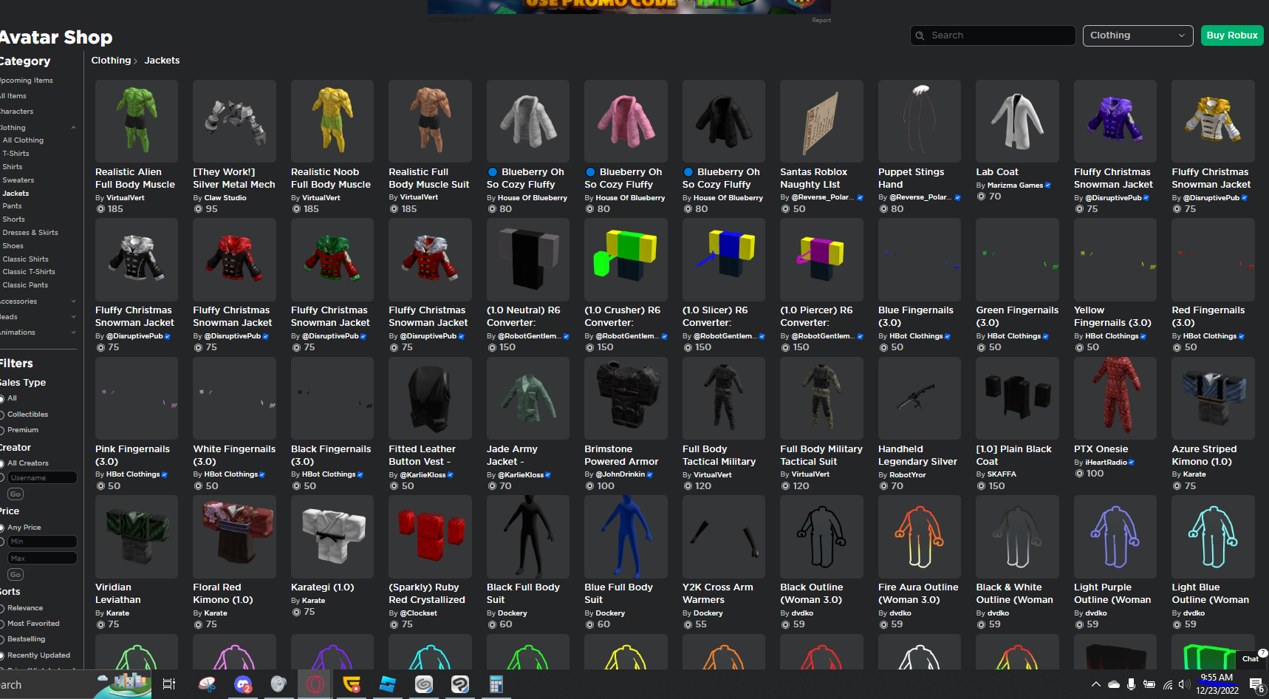The image size is (1269, 699).
Task: Select the Collectibles sales type filter
Action: 2,415
